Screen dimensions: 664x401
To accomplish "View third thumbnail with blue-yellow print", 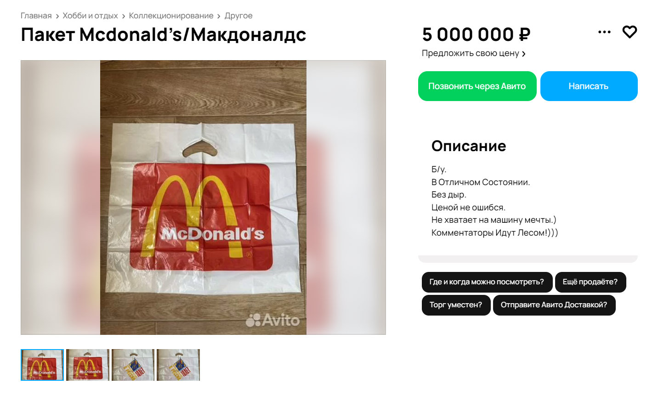I will [x=133, y=365].
